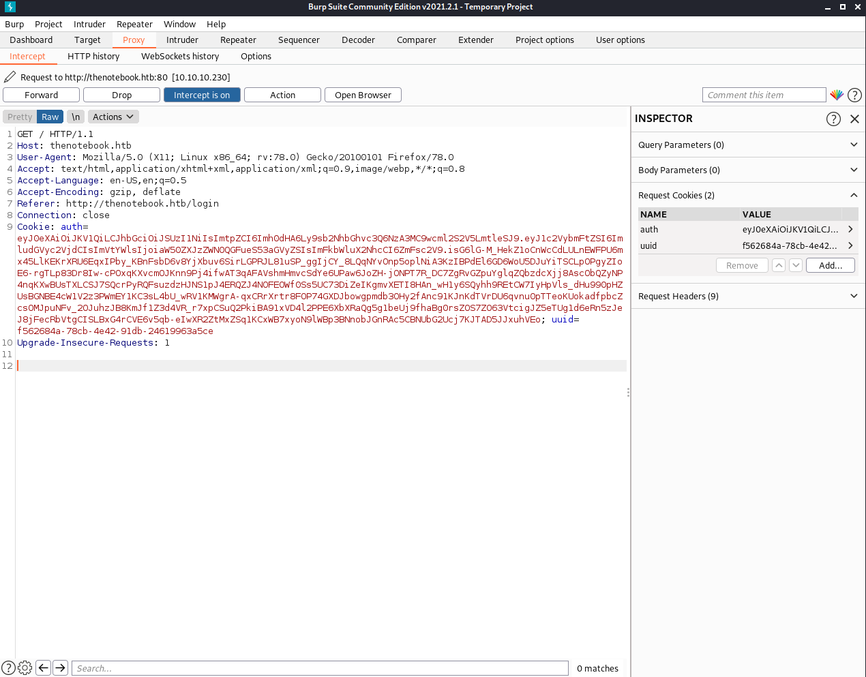
Task: Open the Burp menu
Action: click(14, 24)
